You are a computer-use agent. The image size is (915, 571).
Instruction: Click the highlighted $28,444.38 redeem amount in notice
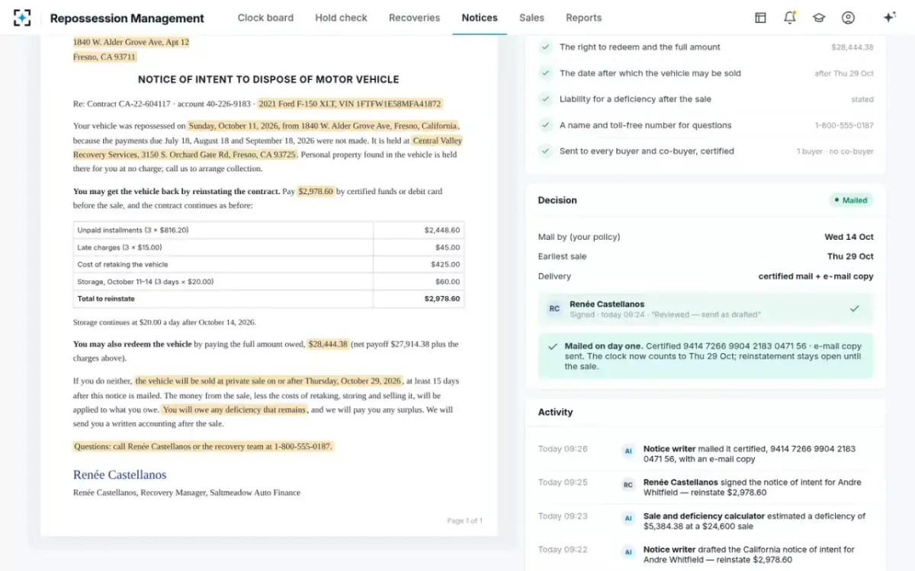click(328, 344)
